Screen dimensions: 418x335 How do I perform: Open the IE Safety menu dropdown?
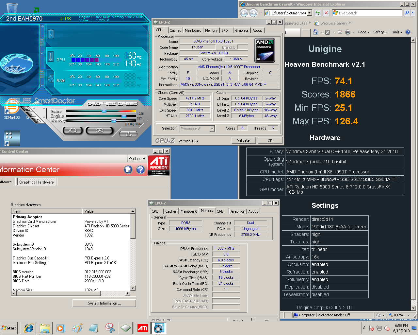point(380,32)
